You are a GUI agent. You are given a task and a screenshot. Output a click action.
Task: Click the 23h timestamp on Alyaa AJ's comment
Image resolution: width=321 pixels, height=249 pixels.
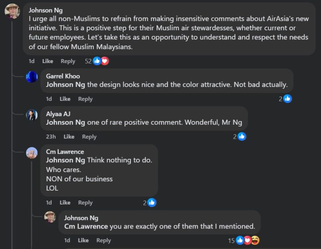click(x=51, y=137)
